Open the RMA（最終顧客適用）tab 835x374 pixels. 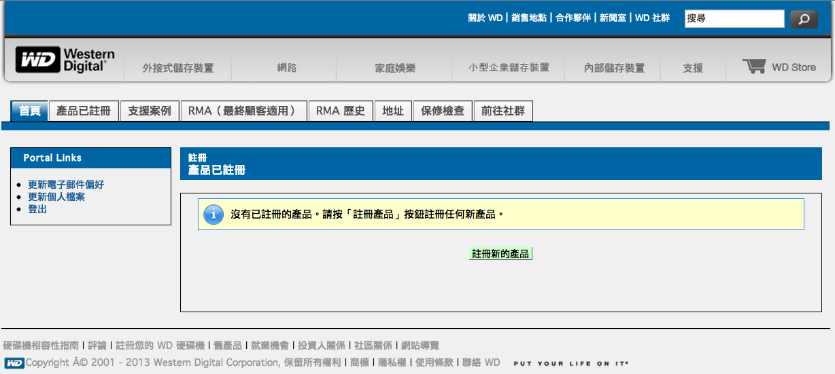pos(243,111)
